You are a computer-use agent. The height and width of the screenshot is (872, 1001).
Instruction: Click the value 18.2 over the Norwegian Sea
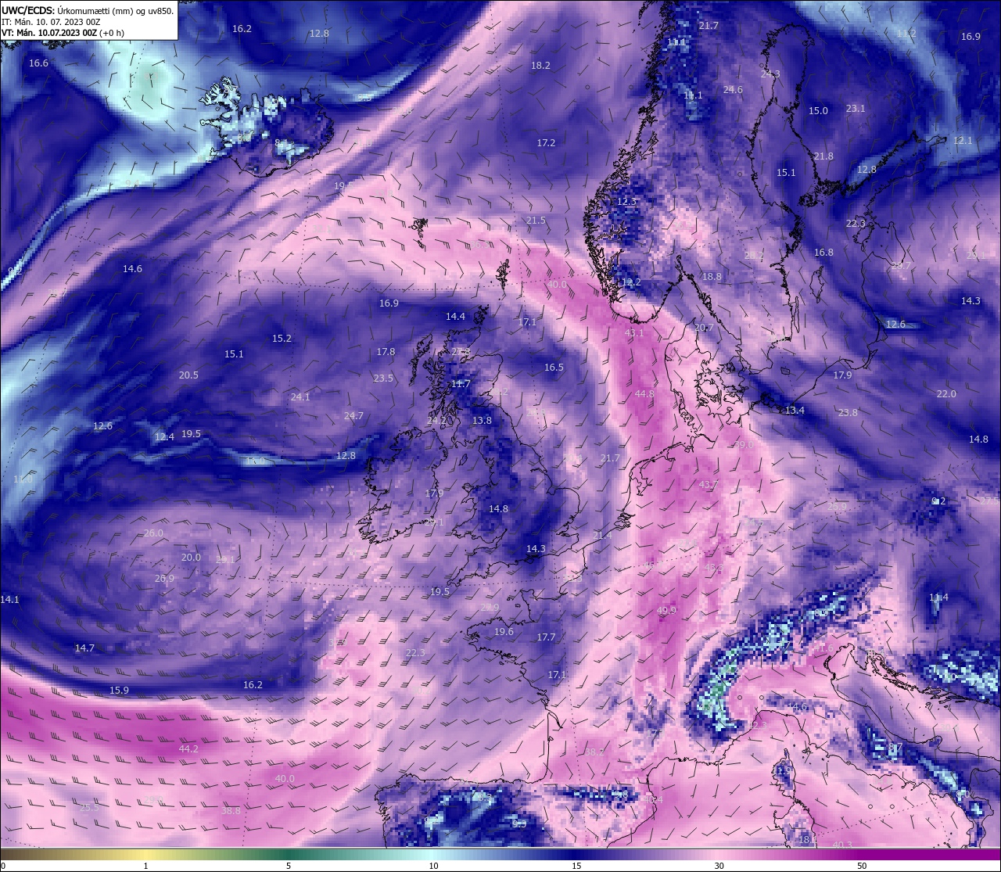tap(540, 66)
